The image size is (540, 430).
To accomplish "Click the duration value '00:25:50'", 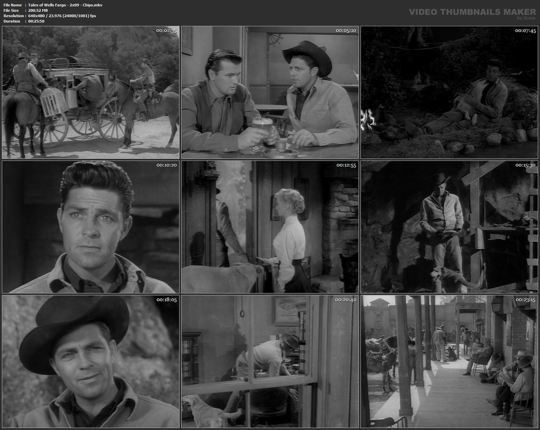I will [36, 21].
